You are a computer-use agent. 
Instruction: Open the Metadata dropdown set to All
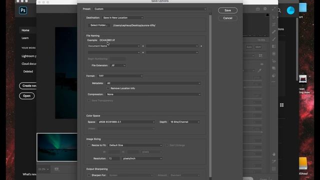[153, 83]
